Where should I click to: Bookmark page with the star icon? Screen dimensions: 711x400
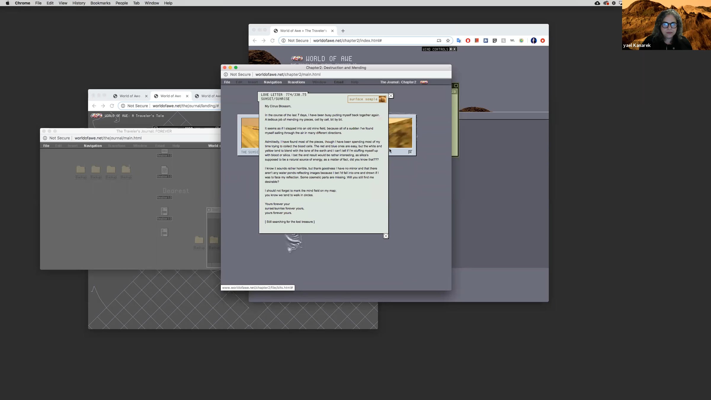[x=448, y=41]
